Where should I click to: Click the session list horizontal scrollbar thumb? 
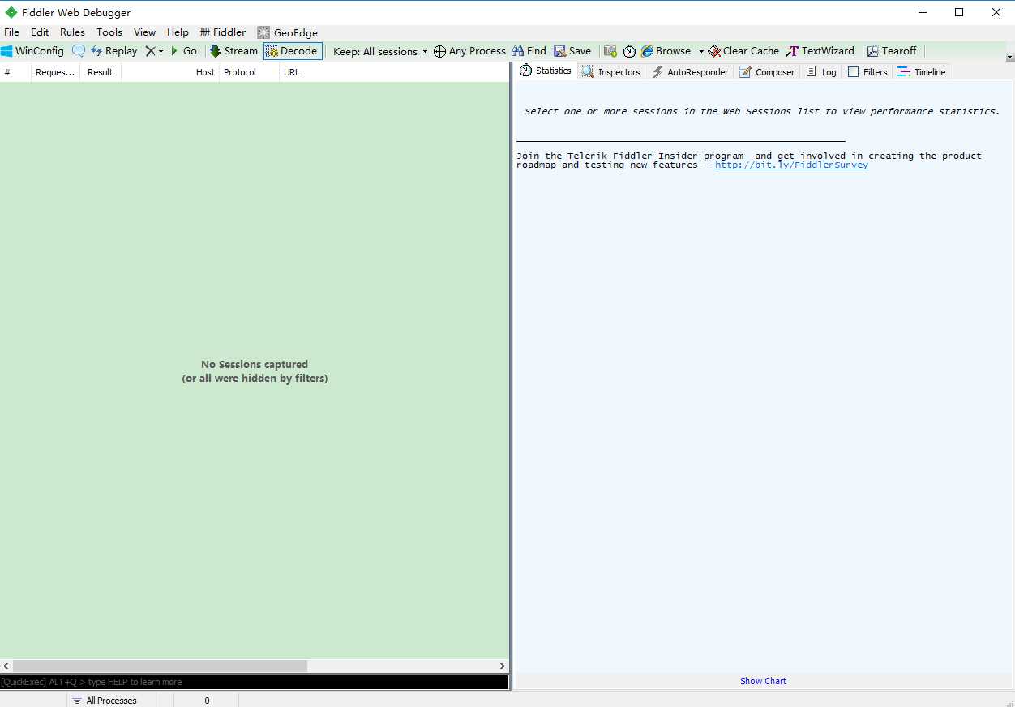160,666
